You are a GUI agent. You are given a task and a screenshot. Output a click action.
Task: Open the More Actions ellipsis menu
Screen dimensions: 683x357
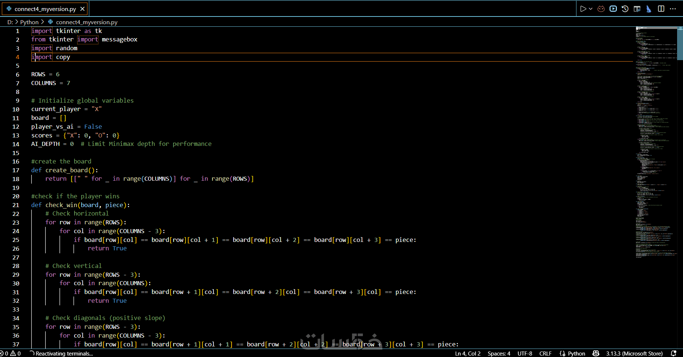click(673, 9)
